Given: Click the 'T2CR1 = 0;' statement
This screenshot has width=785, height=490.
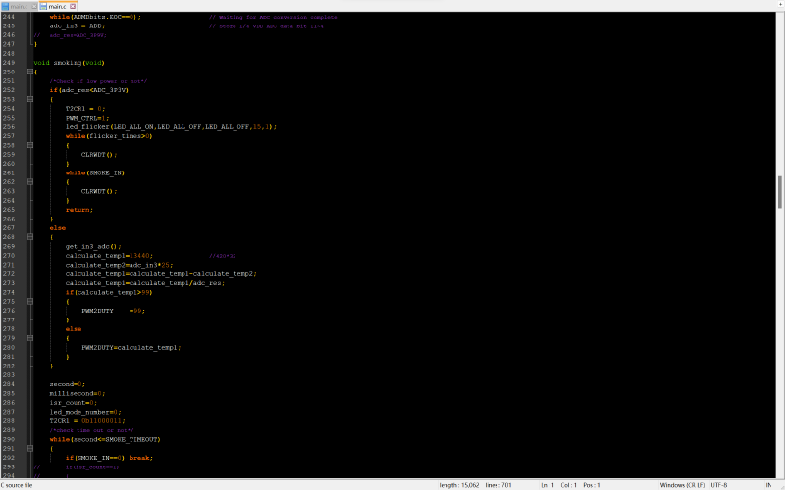Looking at the screenshot, I should pyautogui.click(x=85, y=109).
